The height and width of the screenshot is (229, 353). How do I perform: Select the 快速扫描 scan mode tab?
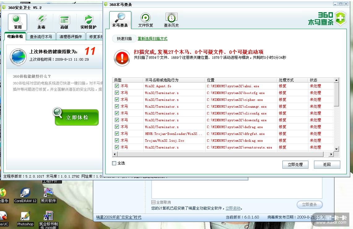(124, 38)
